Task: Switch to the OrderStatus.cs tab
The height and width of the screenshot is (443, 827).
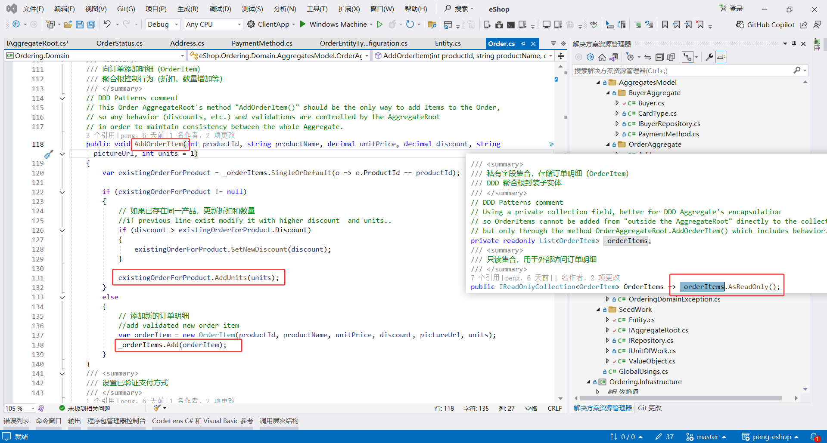Action: pyautogui.click(x=119, y=43)
